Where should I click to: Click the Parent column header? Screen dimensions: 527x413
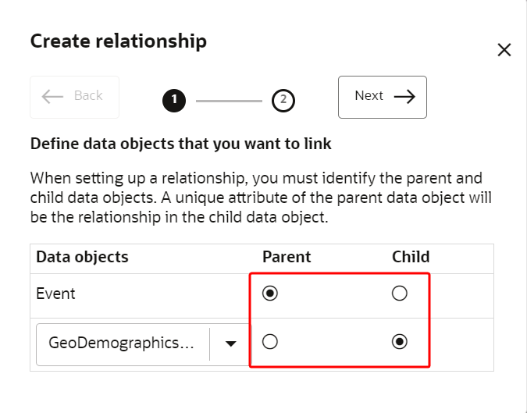click(x=287, y=257)
